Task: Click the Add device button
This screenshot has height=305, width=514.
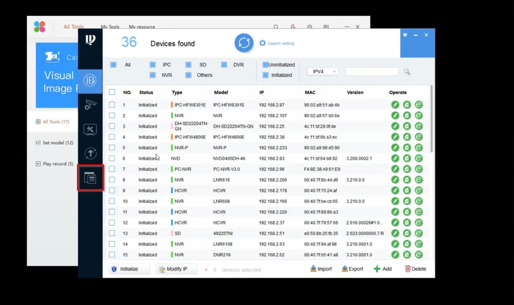Action: [x=383, y=269]
